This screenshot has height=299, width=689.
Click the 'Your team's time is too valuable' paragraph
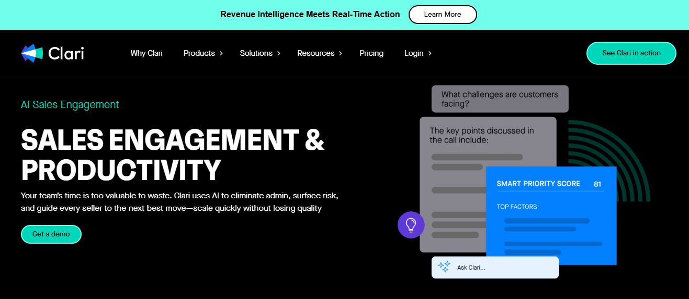click(x=180, y=202)
